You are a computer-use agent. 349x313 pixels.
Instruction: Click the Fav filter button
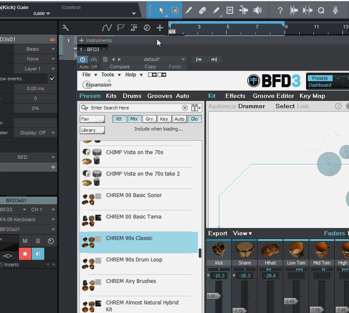[92, 119]
